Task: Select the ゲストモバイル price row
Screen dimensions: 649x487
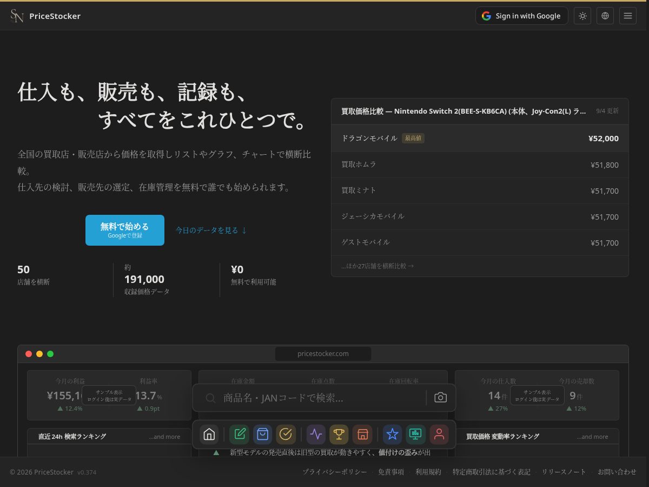Action: [480, 242]
